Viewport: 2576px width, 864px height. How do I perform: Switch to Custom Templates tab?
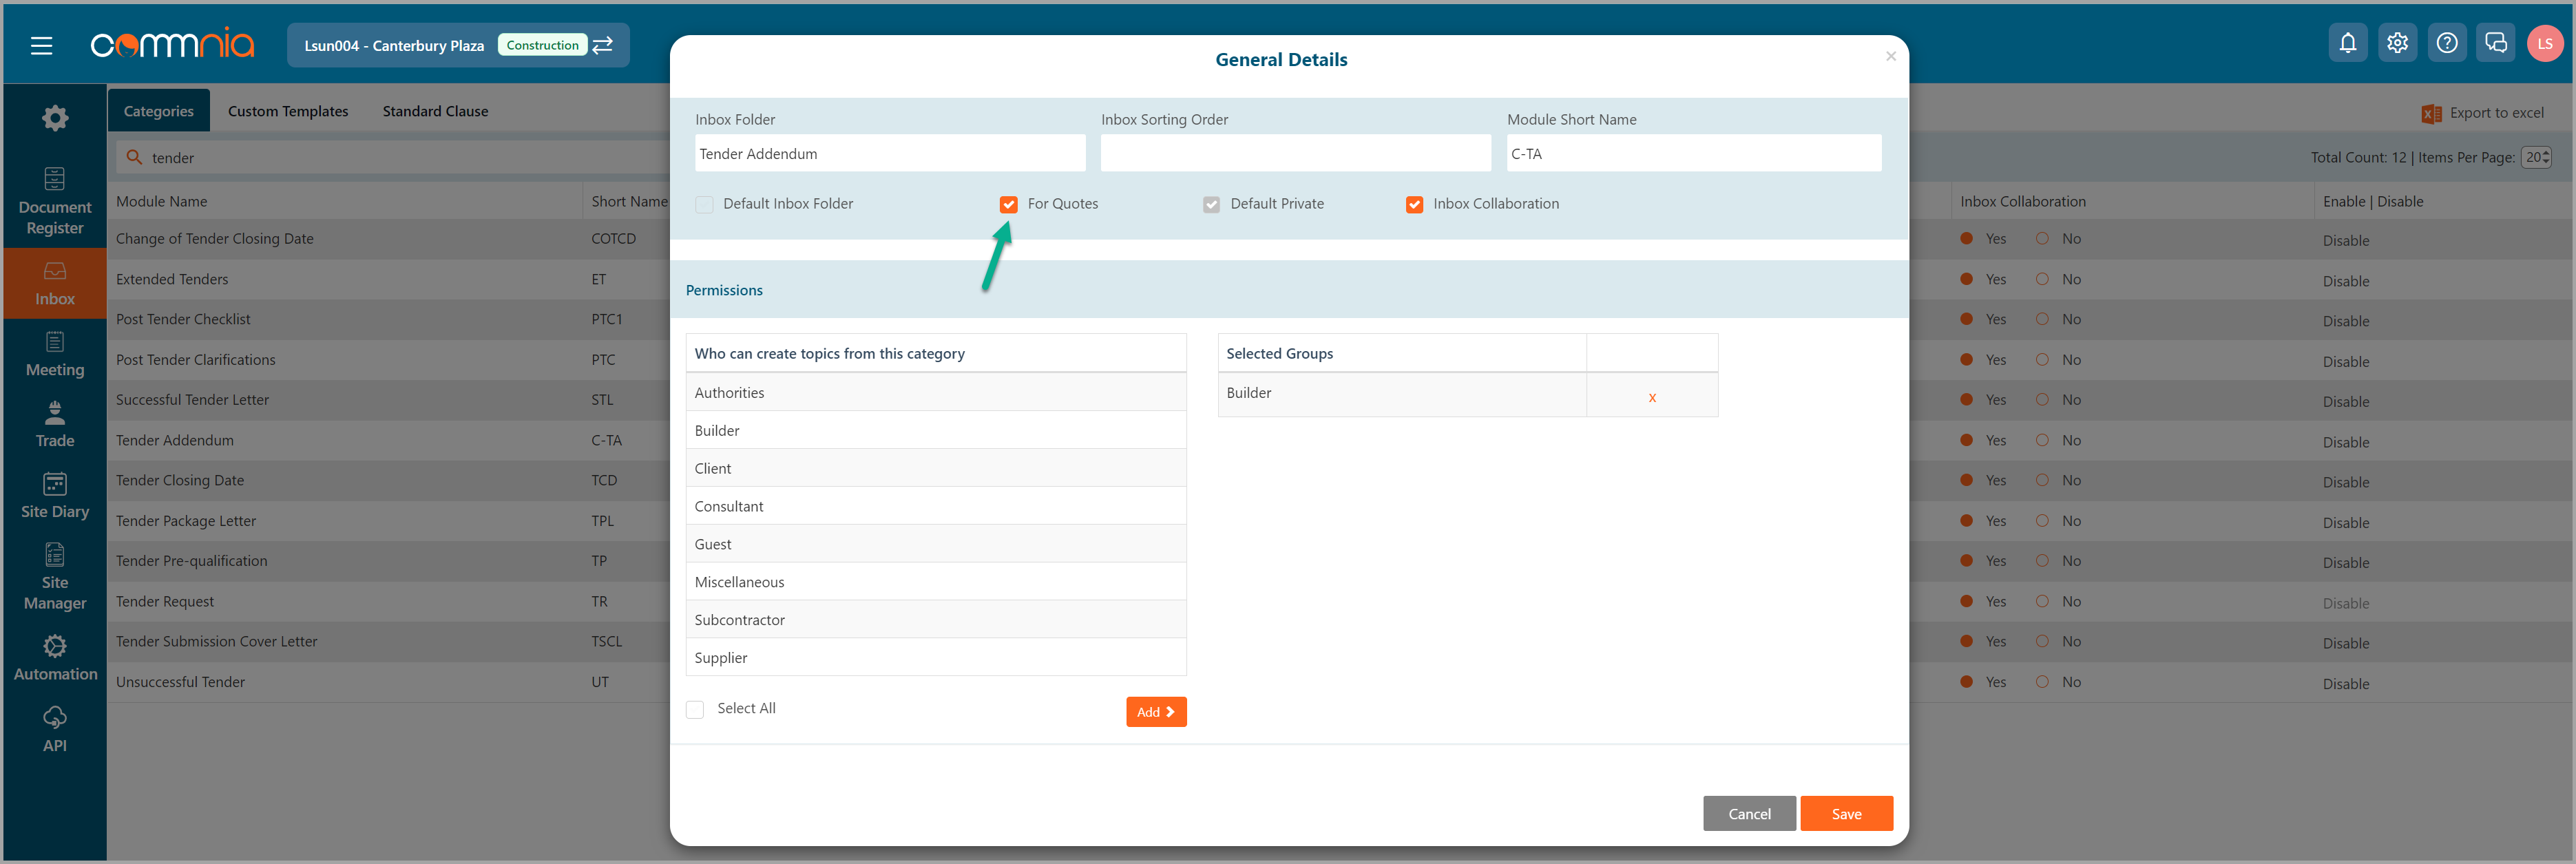[x=288, y=111]
